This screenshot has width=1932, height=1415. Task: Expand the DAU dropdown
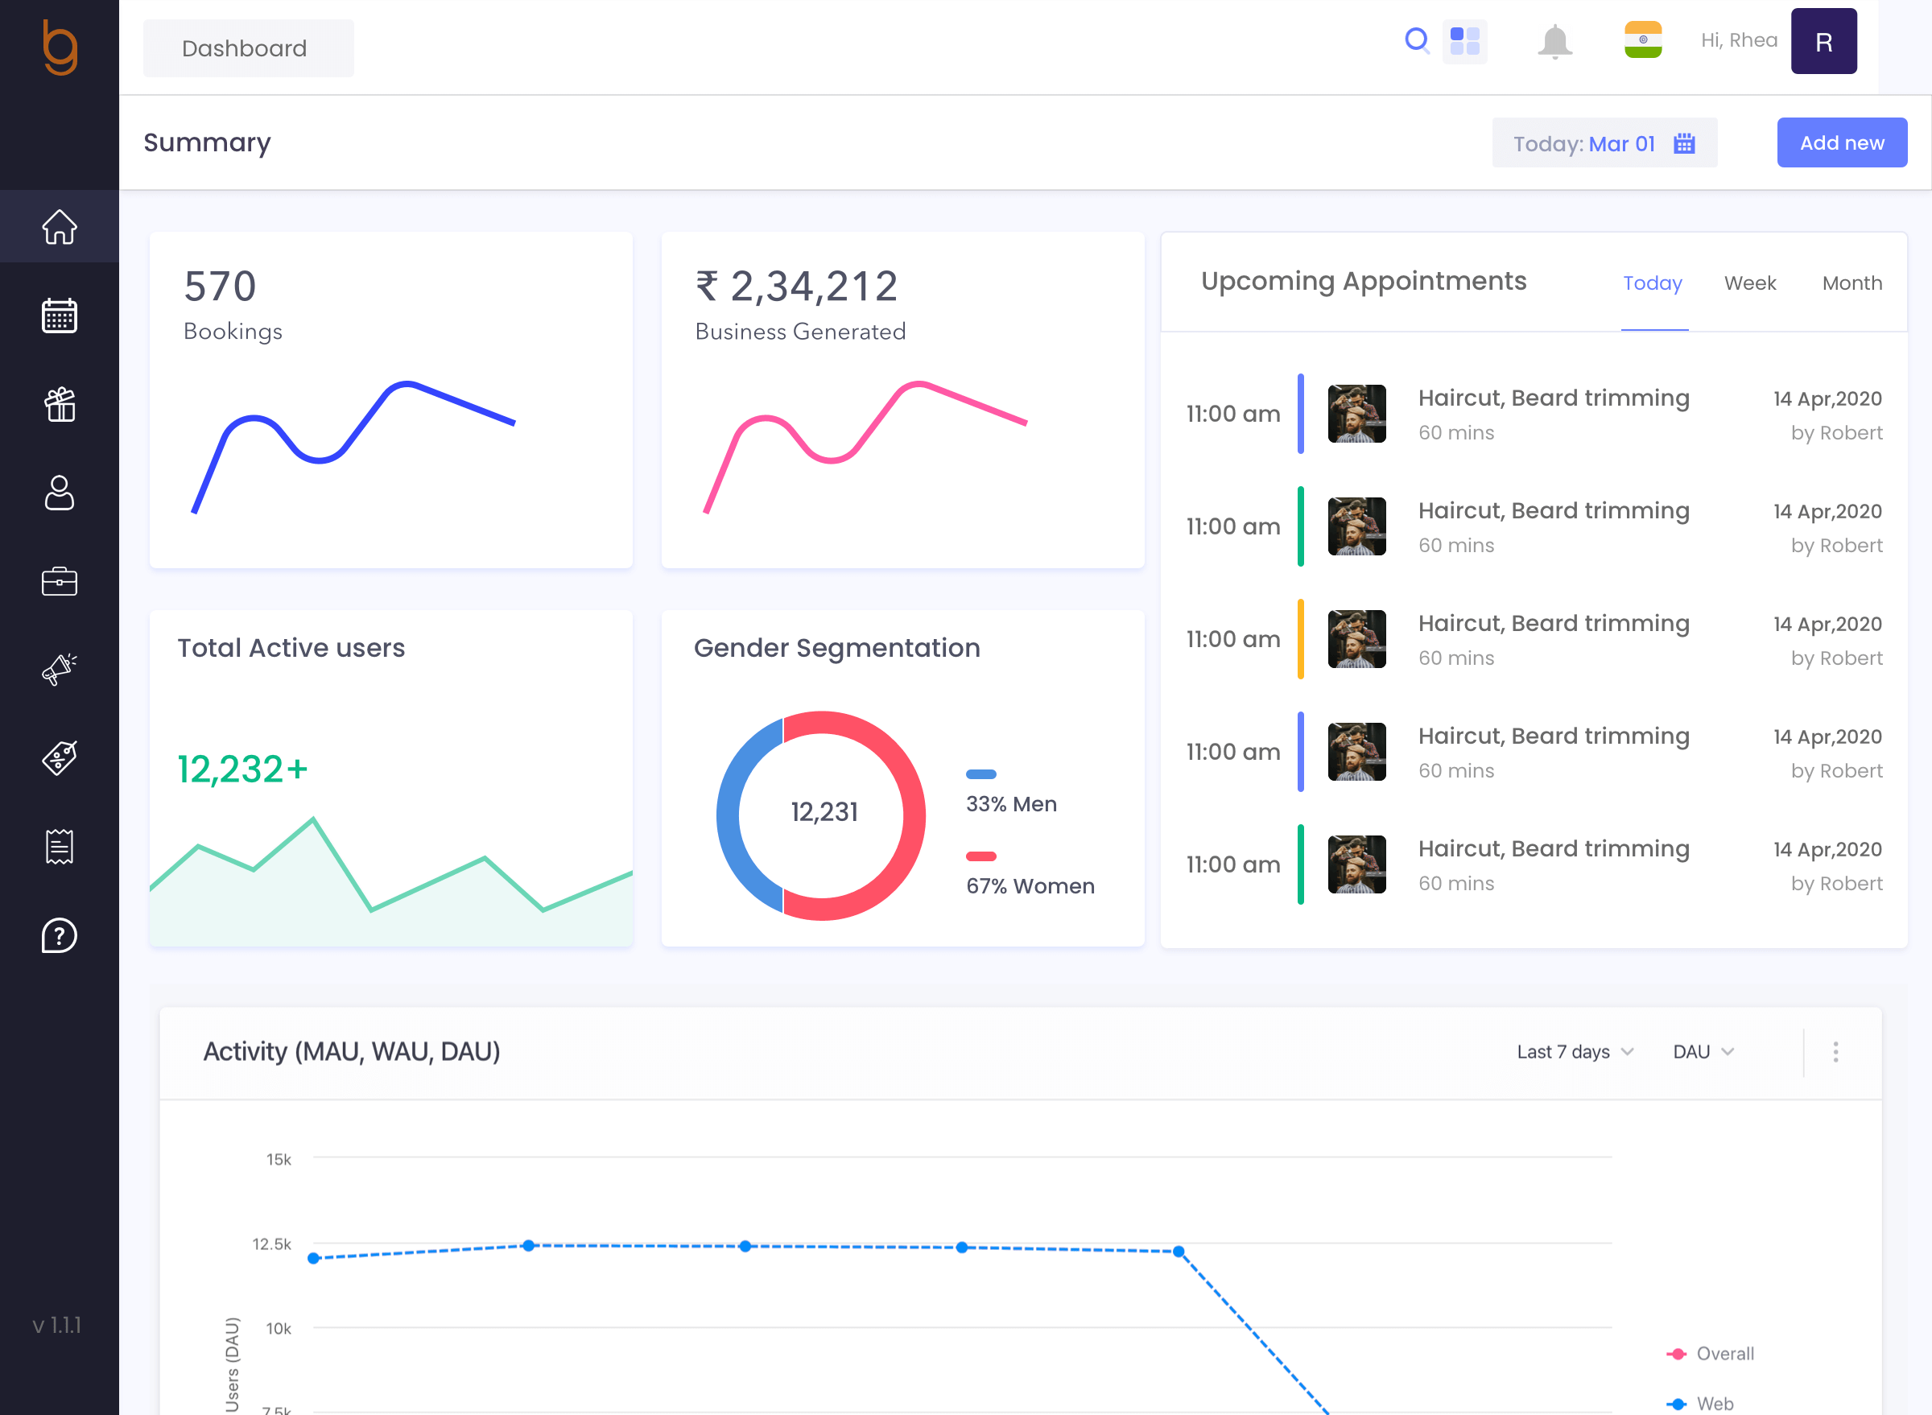point(1703,1052)
